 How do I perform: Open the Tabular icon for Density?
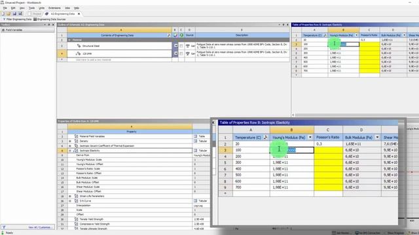[x=195, y=141]
